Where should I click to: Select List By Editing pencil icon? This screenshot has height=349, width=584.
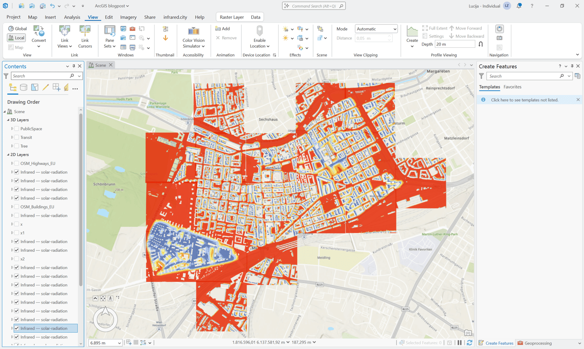(x=45, y=88)
